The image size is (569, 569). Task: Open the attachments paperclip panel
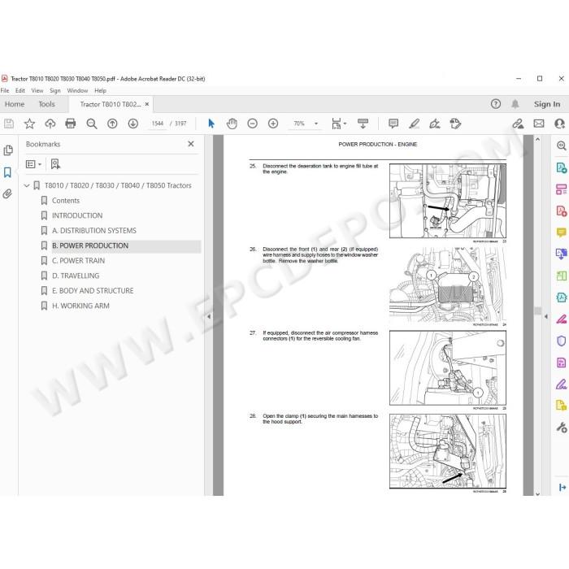[7, 193]
